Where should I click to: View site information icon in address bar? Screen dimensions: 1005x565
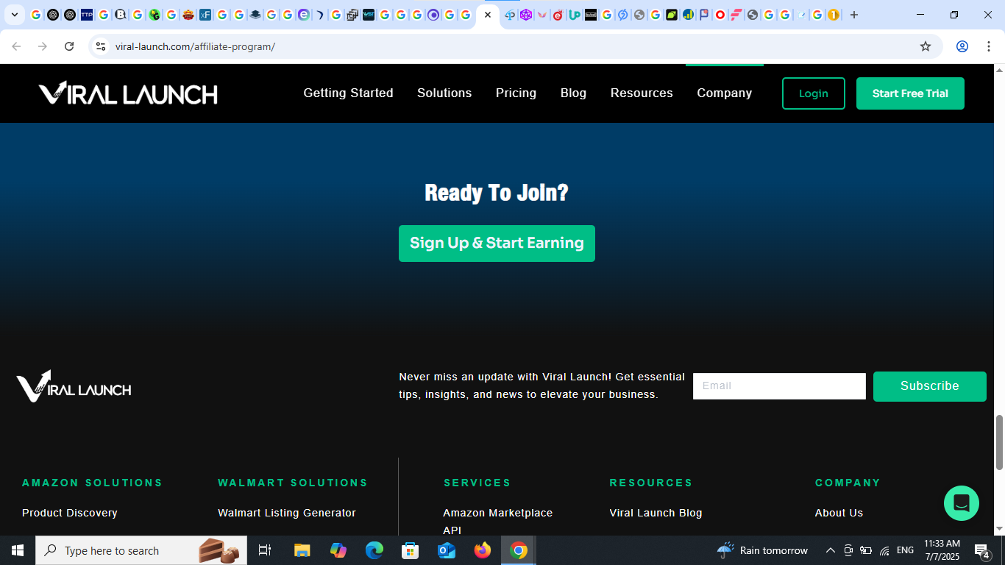102,46
